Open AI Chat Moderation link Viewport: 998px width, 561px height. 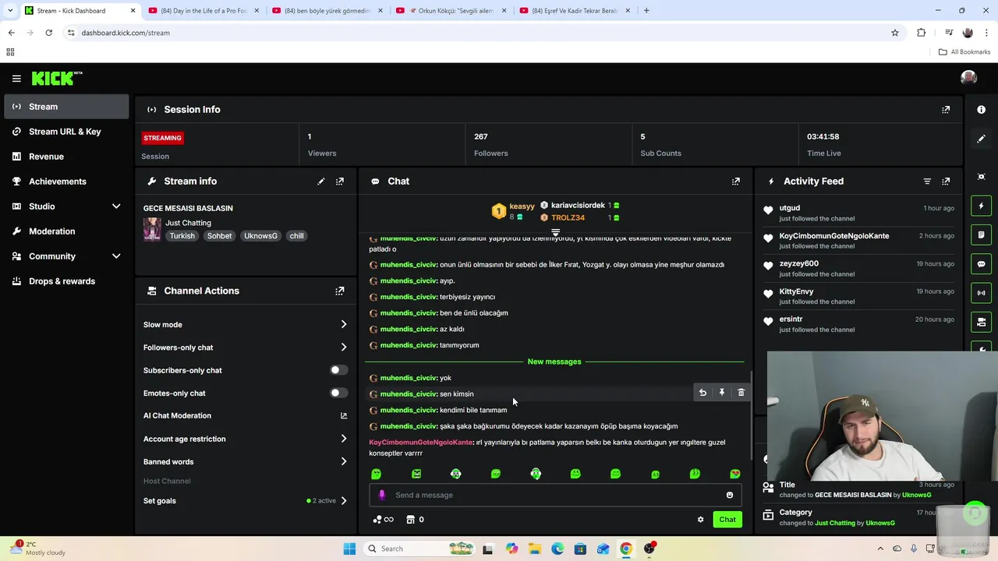244,415
